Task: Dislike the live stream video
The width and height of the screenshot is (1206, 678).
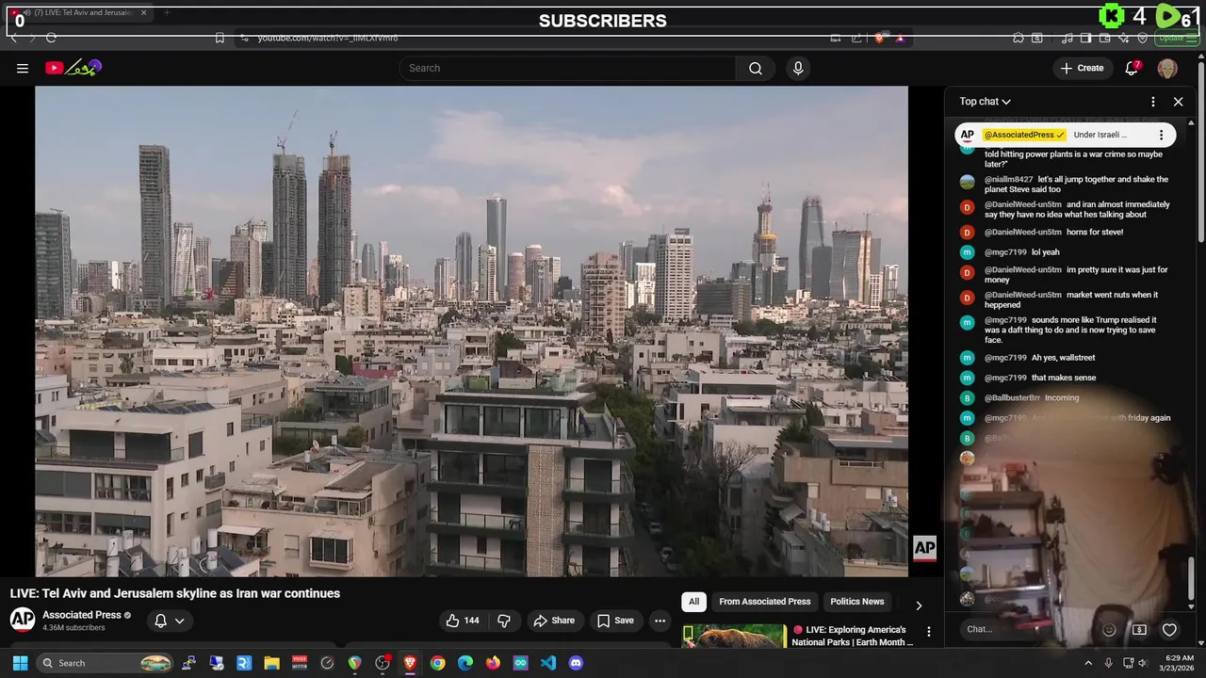Action: pos(504,621)
